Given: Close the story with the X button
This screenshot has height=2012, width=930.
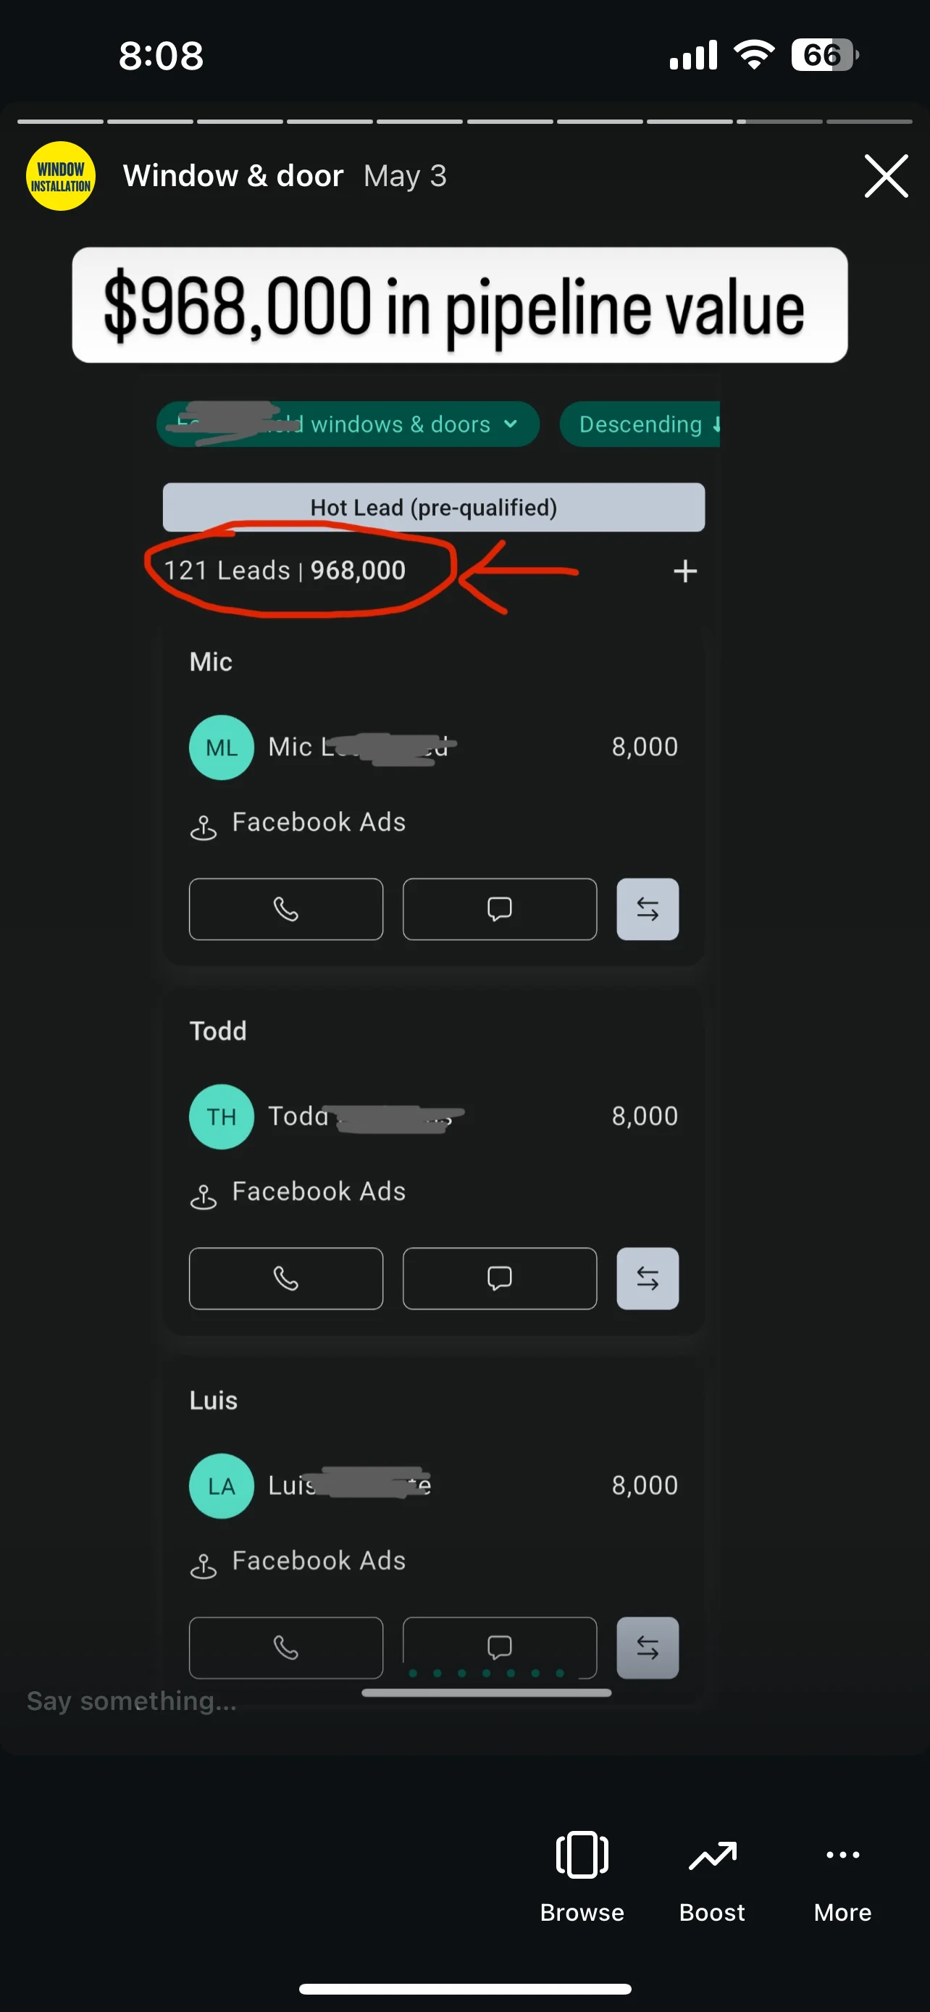Looking at the screenshot, I should 886,176.
